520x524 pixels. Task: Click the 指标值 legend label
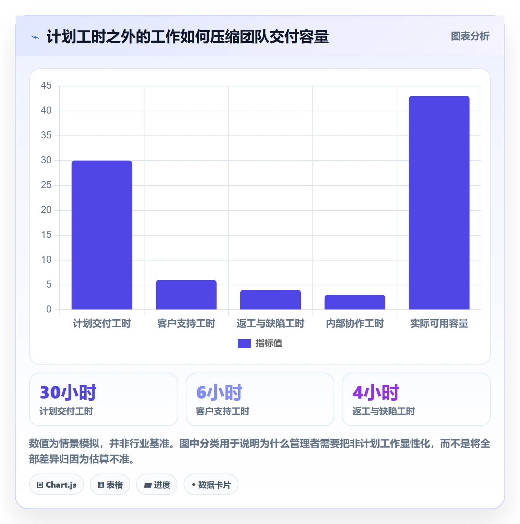click(x=269, y=344)
